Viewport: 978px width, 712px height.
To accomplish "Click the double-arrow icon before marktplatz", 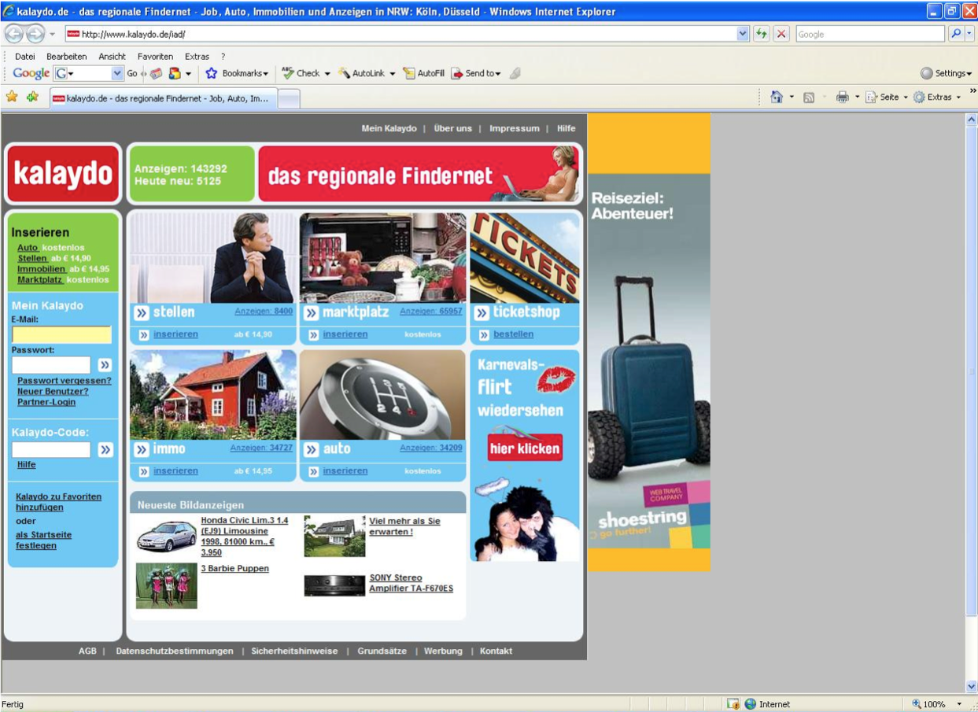I will 312,313.
